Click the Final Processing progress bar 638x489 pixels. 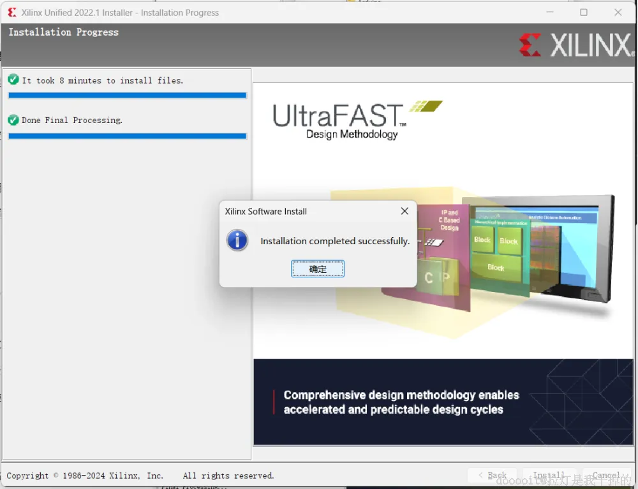click(128, 136)
